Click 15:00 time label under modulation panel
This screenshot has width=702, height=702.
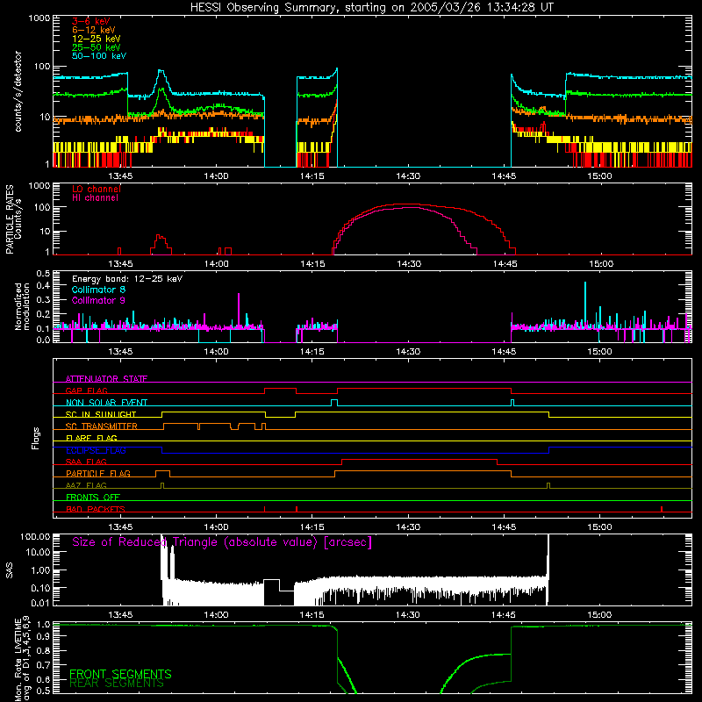point(599,352)
